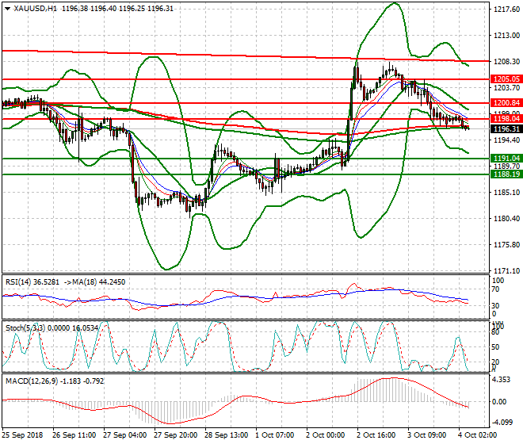Select the green 1191.04 support price tag
The height and width of the screenshot is (444, 523).
point(506,159)
